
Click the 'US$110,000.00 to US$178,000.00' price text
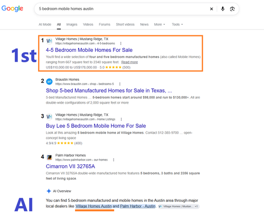pos(71,68)
